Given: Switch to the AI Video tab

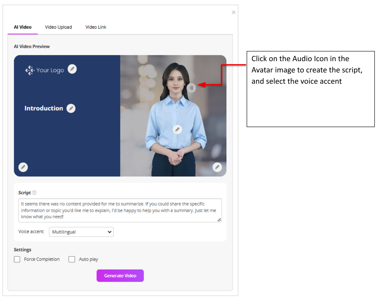Looking at the screenshot, I should pyautogui.click(x=23, y=27).
